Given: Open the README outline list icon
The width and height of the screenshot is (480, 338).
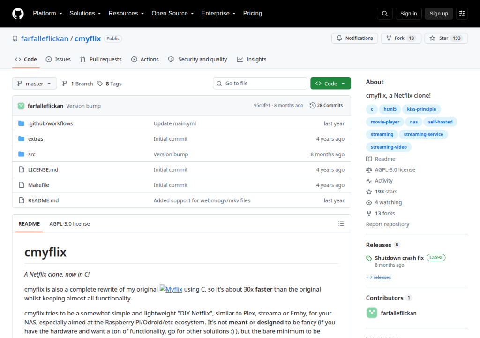Looking at the screenshot, I should 341,223.
